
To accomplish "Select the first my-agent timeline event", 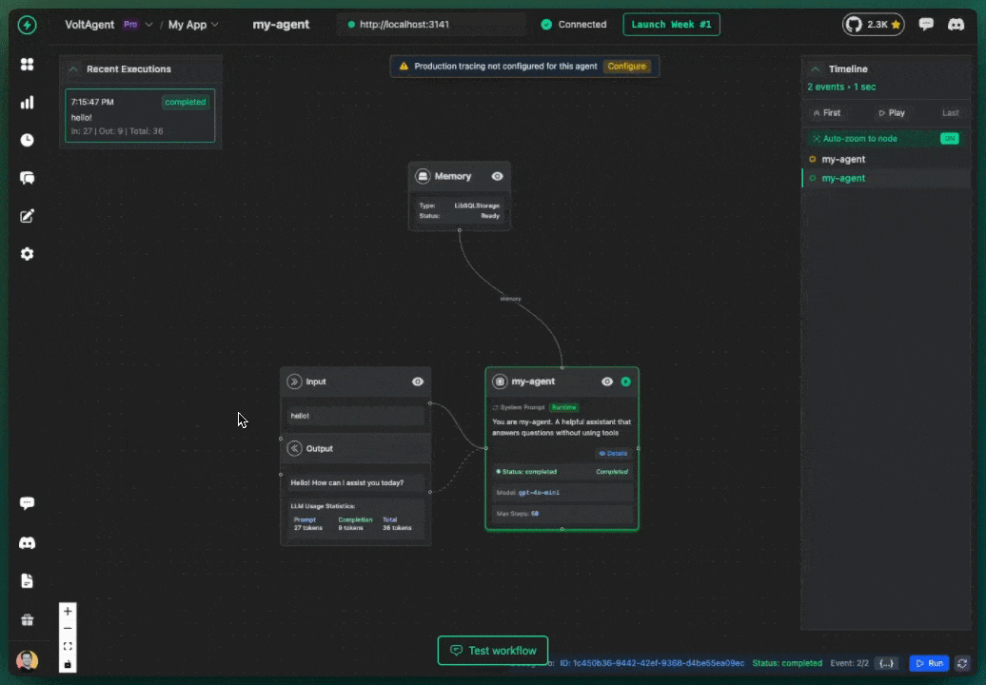I will pyautogui.click(x=843, y=159).
